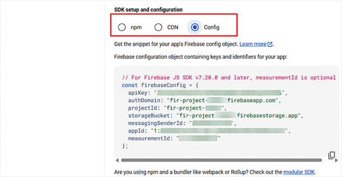The image size is (342, 177).
Task: Click the measurementId-is-optional code comment
Action: click(229, 78)
